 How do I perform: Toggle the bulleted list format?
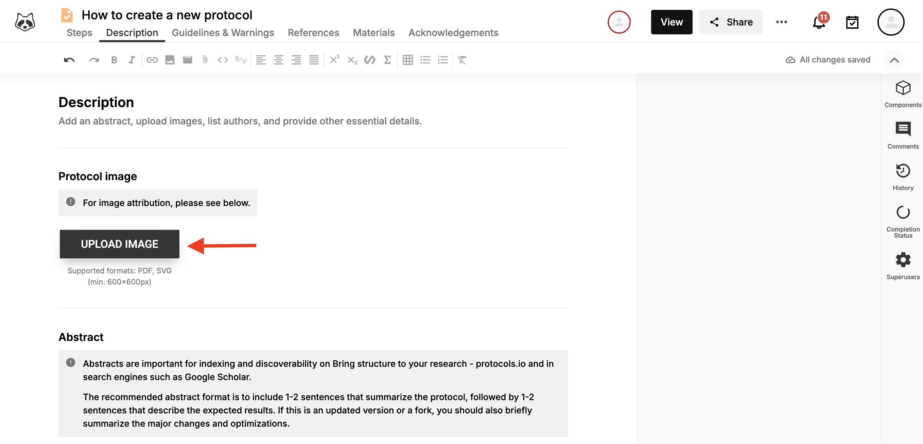coord(425,60)
